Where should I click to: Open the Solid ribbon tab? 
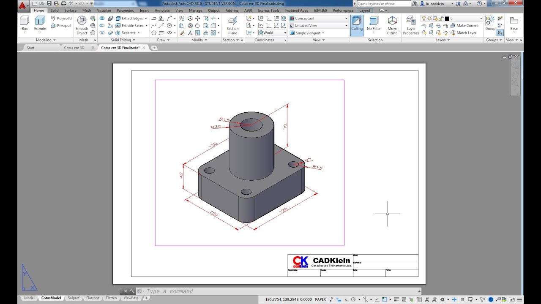[55, 11]
